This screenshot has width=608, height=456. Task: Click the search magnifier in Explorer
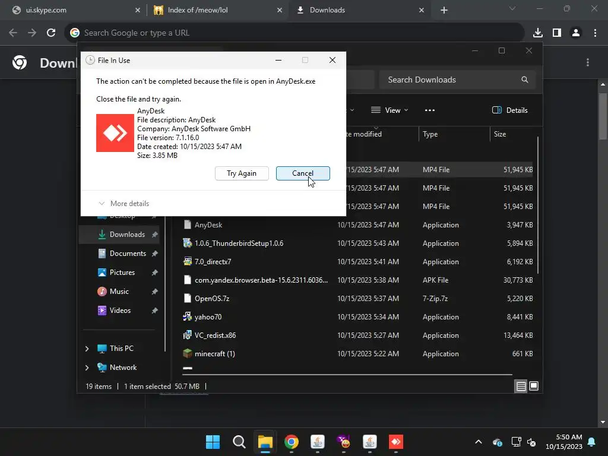pos(525,80)
